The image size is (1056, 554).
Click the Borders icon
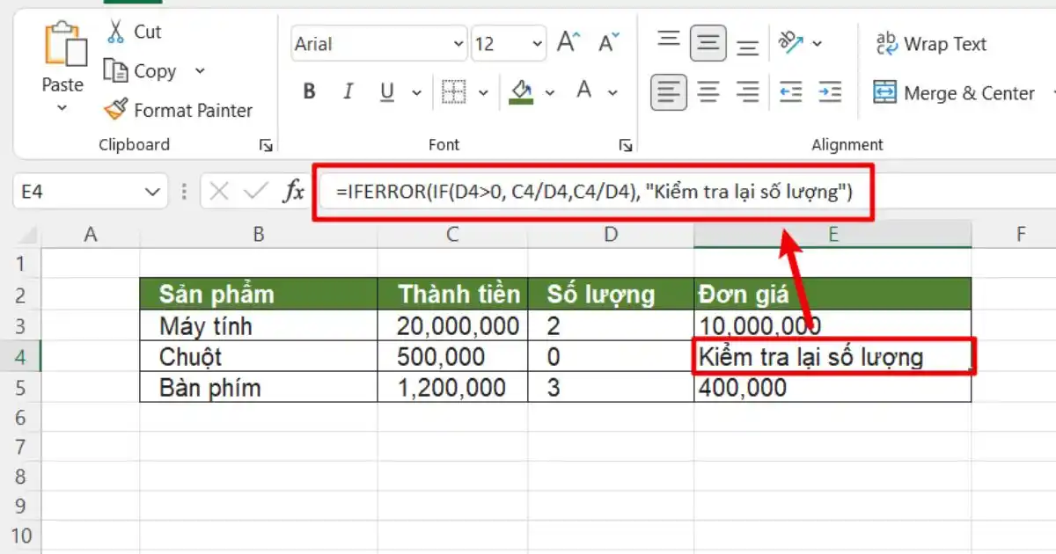tap(453, 91)
